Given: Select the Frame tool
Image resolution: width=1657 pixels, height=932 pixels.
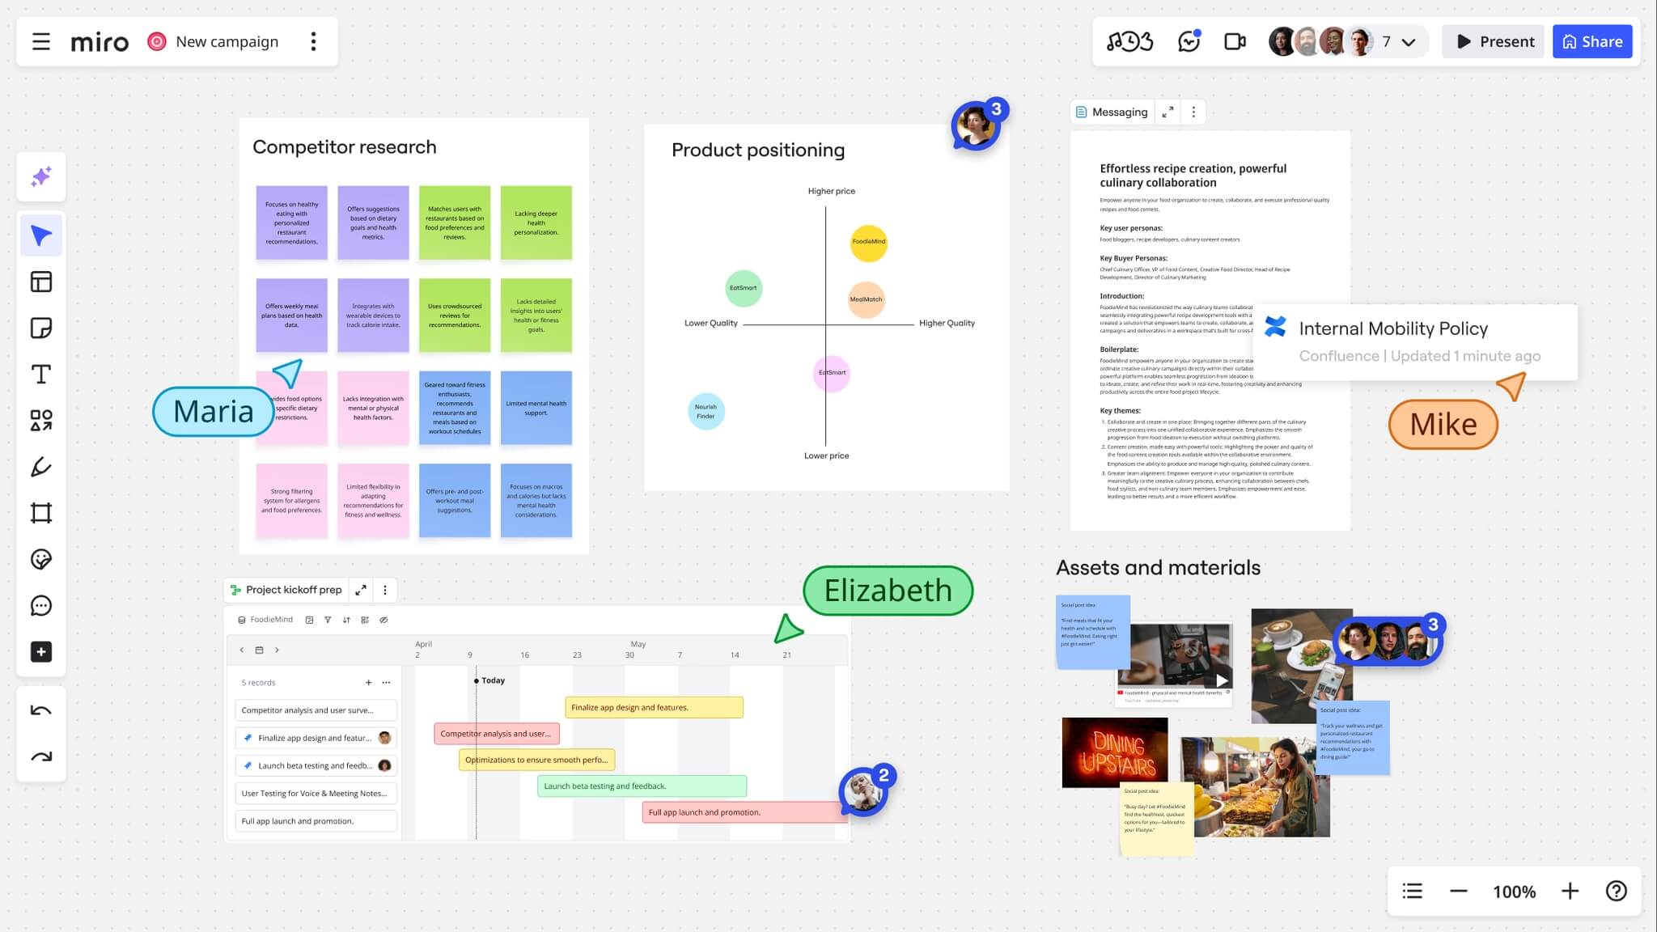Looking at the screenshot, I should tap(41, 513).
